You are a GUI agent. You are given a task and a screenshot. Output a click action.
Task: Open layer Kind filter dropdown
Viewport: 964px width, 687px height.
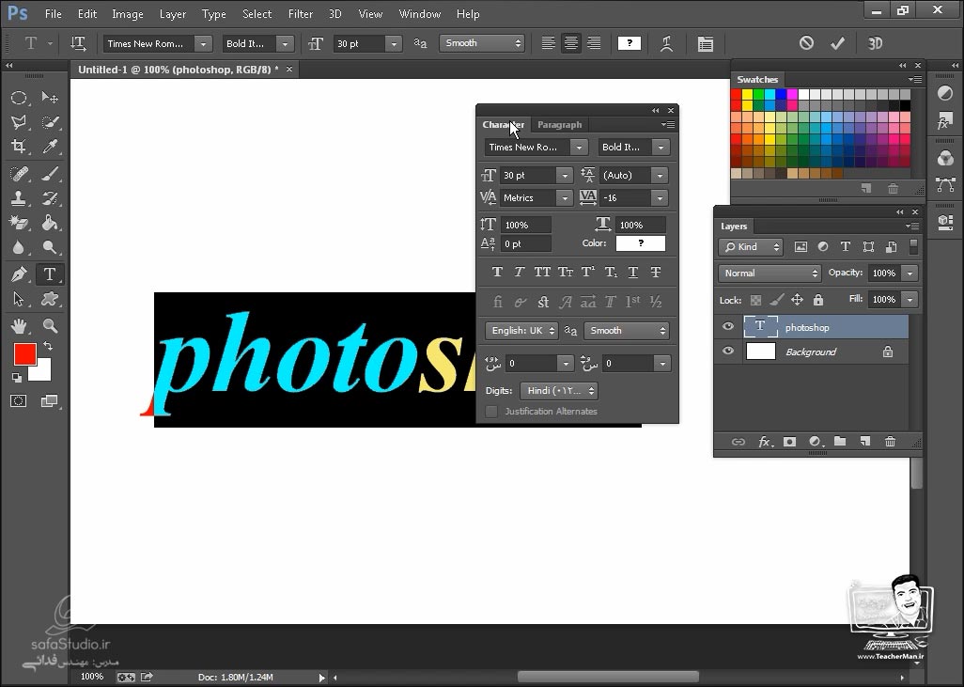[x=750, y=247]
